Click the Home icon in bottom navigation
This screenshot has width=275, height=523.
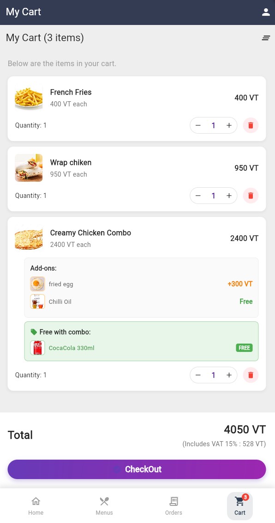click(36, 501)
